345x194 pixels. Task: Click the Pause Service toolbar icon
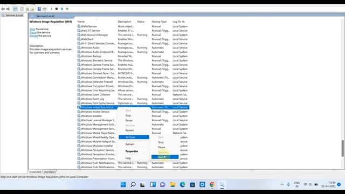[x=62, y=9]
